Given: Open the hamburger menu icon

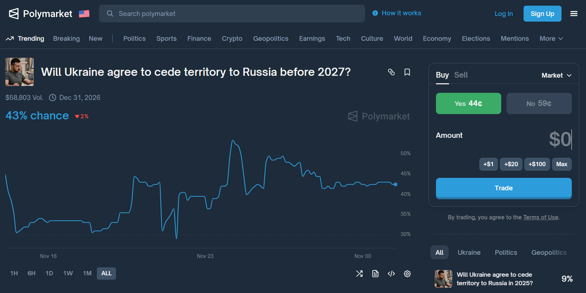Looking at the screenshot, I should point(574,13).
